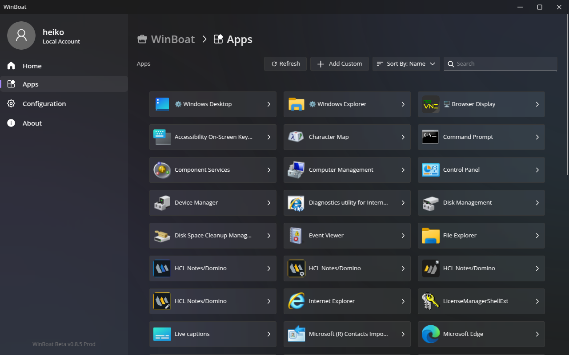The width and height of the screenshot is (569, 355).
Task: Click the Disk Management label
Action: click(468, 203)
